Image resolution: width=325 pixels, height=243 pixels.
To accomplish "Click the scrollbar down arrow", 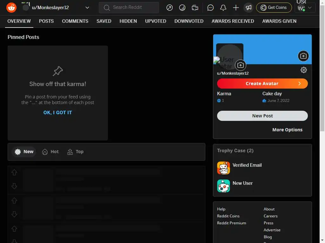I will click(322, 240).
